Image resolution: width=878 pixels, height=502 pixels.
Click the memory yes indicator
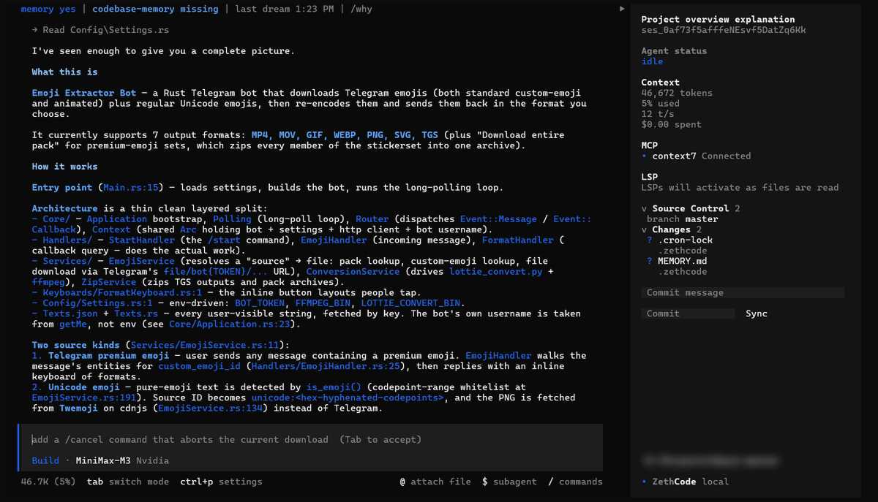click(48, 9)
